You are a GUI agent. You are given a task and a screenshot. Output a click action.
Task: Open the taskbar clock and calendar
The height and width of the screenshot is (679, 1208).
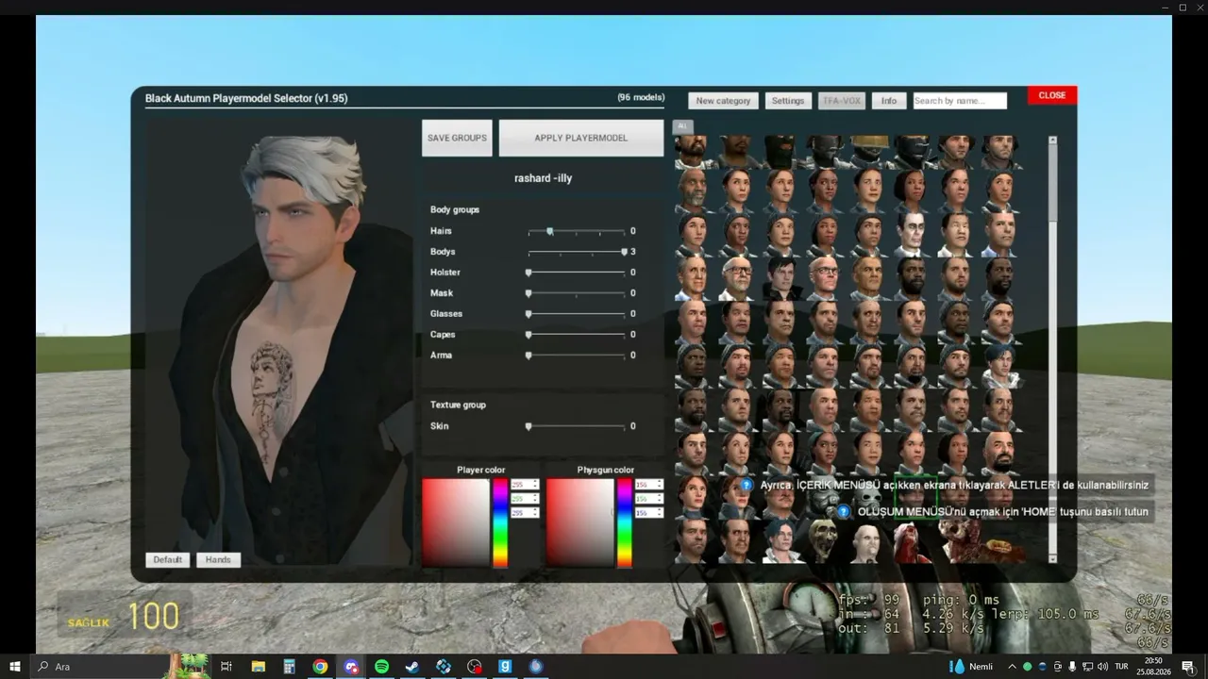tap(1153, 667)
